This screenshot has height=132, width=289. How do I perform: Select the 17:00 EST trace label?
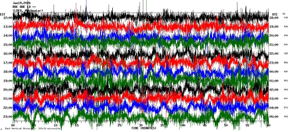(x=8, y=63)
